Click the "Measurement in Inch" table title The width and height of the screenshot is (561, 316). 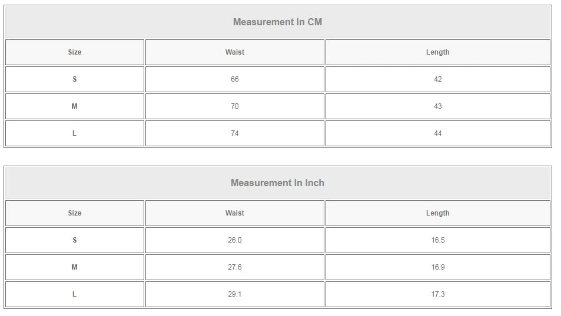277,183
